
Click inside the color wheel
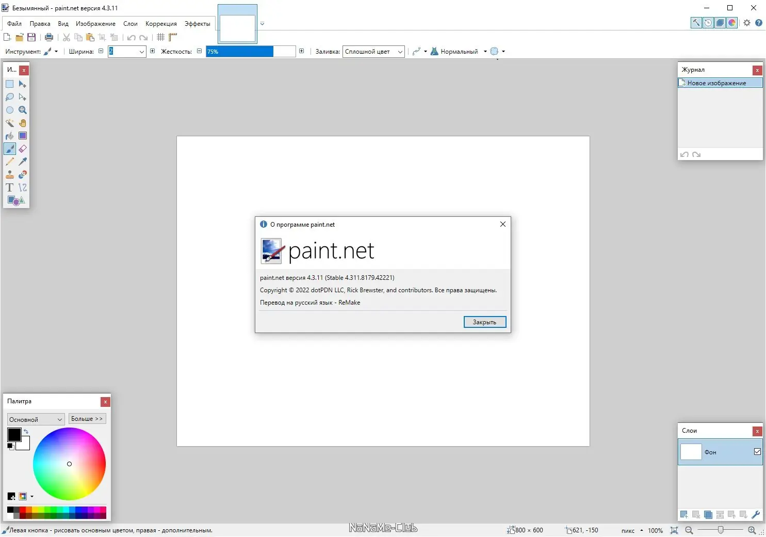(x=69, y=464)
